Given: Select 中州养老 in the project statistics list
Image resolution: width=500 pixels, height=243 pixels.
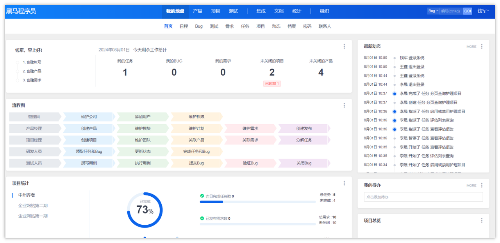Looking at the screenshot, I should 27,195.
